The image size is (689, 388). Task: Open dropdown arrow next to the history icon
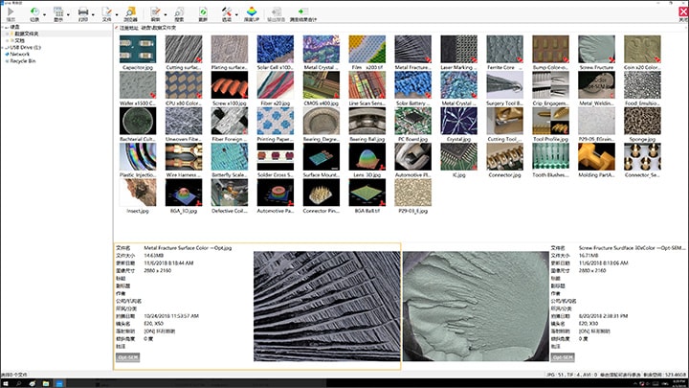click(x=45, y=14)
